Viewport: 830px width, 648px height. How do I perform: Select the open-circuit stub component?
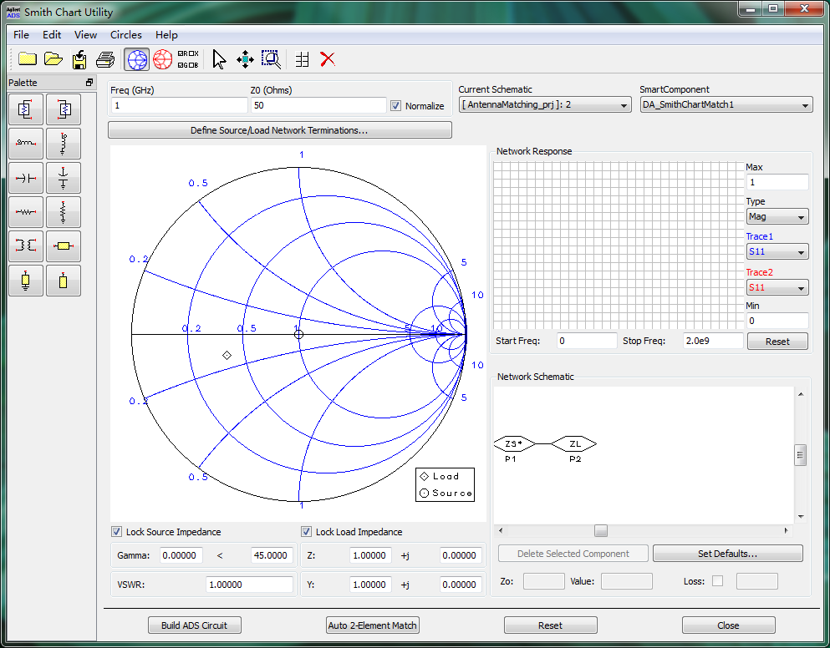tap(64, 281)
